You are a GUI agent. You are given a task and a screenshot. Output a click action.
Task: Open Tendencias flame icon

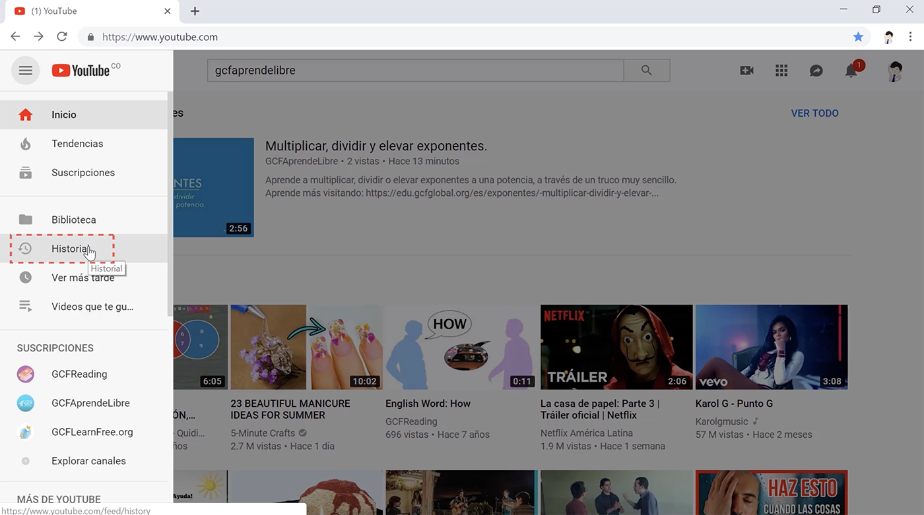coord(25,144)
